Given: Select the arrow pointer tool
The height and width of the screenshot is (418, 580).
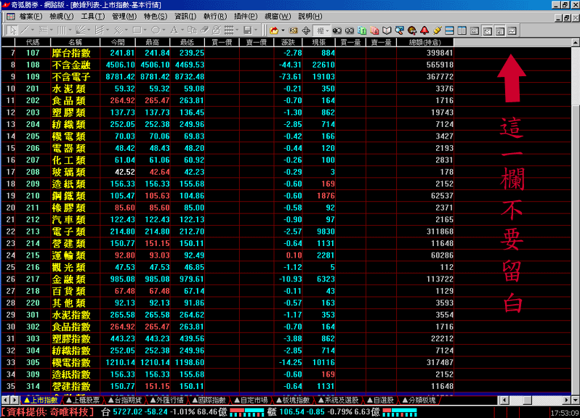Looking at the screenshot, I should [x=12, y=30].
